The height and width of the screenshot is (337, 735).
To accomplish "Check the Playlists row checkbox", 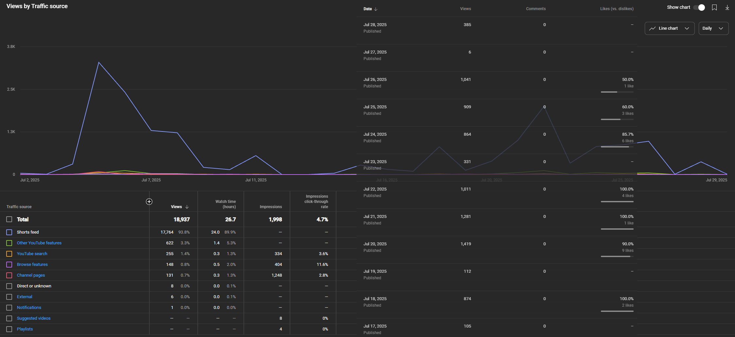I will point(9,329).
